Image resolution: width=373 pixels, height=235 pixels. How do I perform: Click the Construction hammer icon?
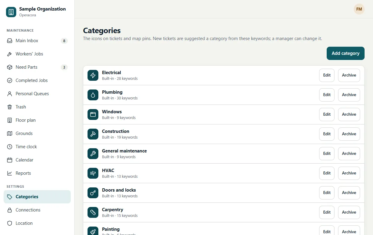93,134
